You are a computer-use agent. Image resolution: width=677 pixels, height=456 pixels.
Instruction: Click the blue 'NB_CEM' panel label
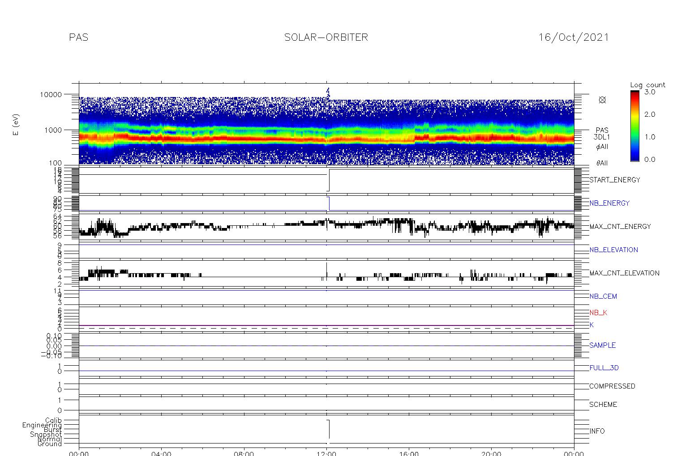[603, 296]
